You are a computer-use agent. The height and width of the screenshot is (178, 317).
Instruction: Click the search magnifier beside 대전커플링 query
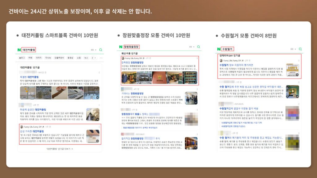point(101,50)
